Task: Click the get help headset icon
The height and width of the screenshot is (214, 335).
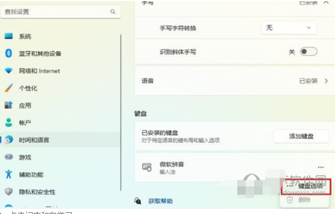Action: (x=138, y=201)
